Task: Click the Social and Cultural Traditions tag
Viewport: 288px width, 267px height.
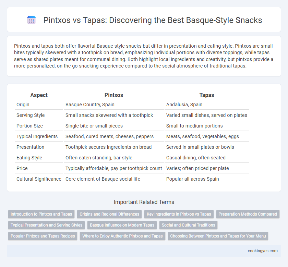Action: [188, 225]
